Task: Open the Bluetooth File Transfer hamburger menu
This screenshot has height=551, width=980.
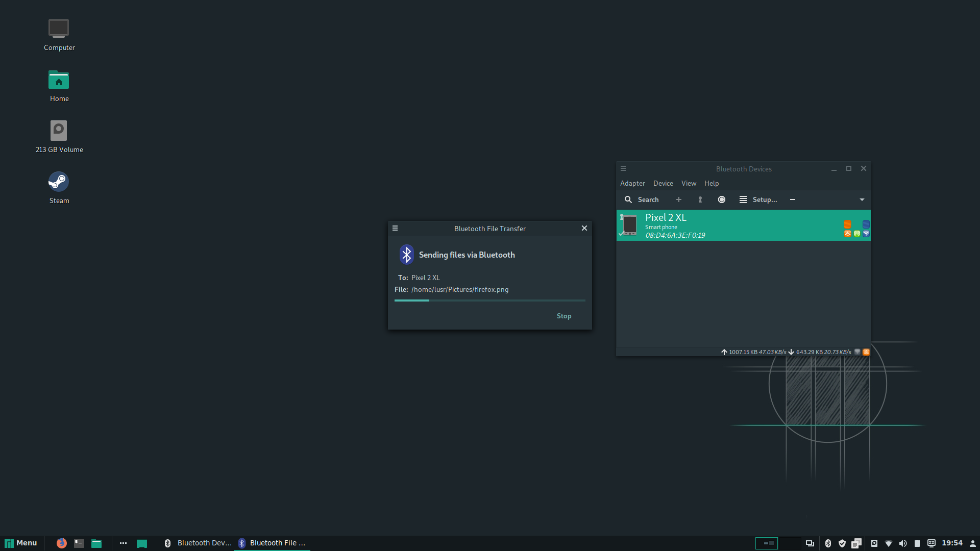Action: point(395,228)
